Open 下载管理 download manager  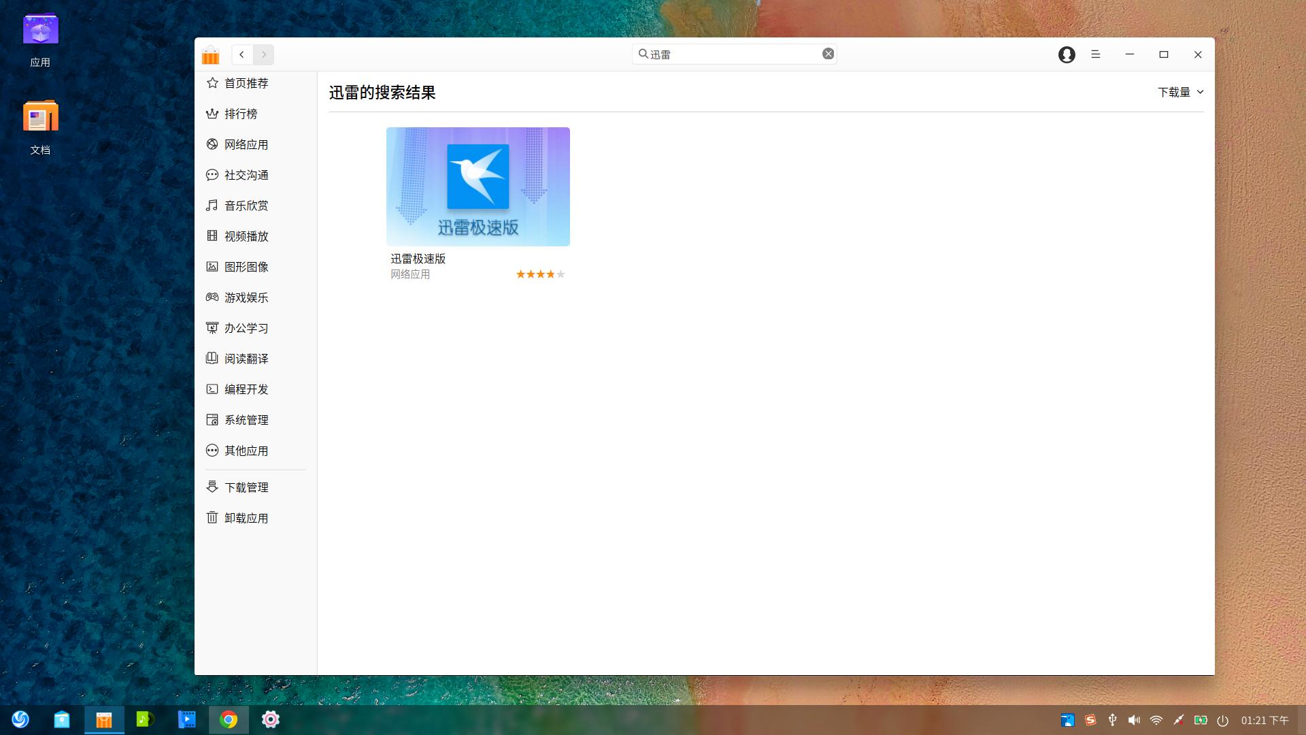click(246, 487)
